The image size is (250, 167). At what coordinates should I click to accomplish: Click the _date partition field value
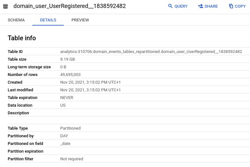65,144
